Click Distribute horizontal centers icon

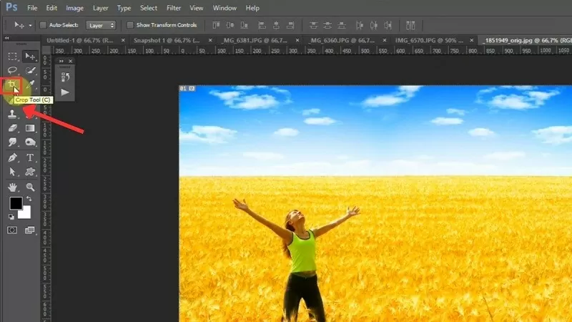pos(373,25)
